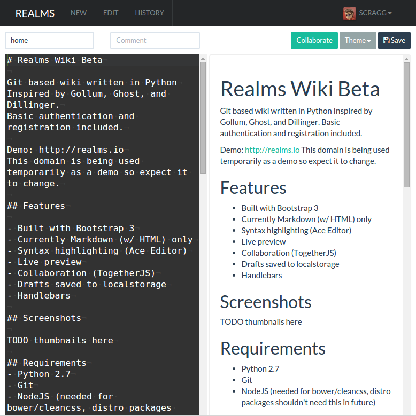This screenshot has height=416, width=416.
Task: Click the user avatar picture
Action: (350, 13)
